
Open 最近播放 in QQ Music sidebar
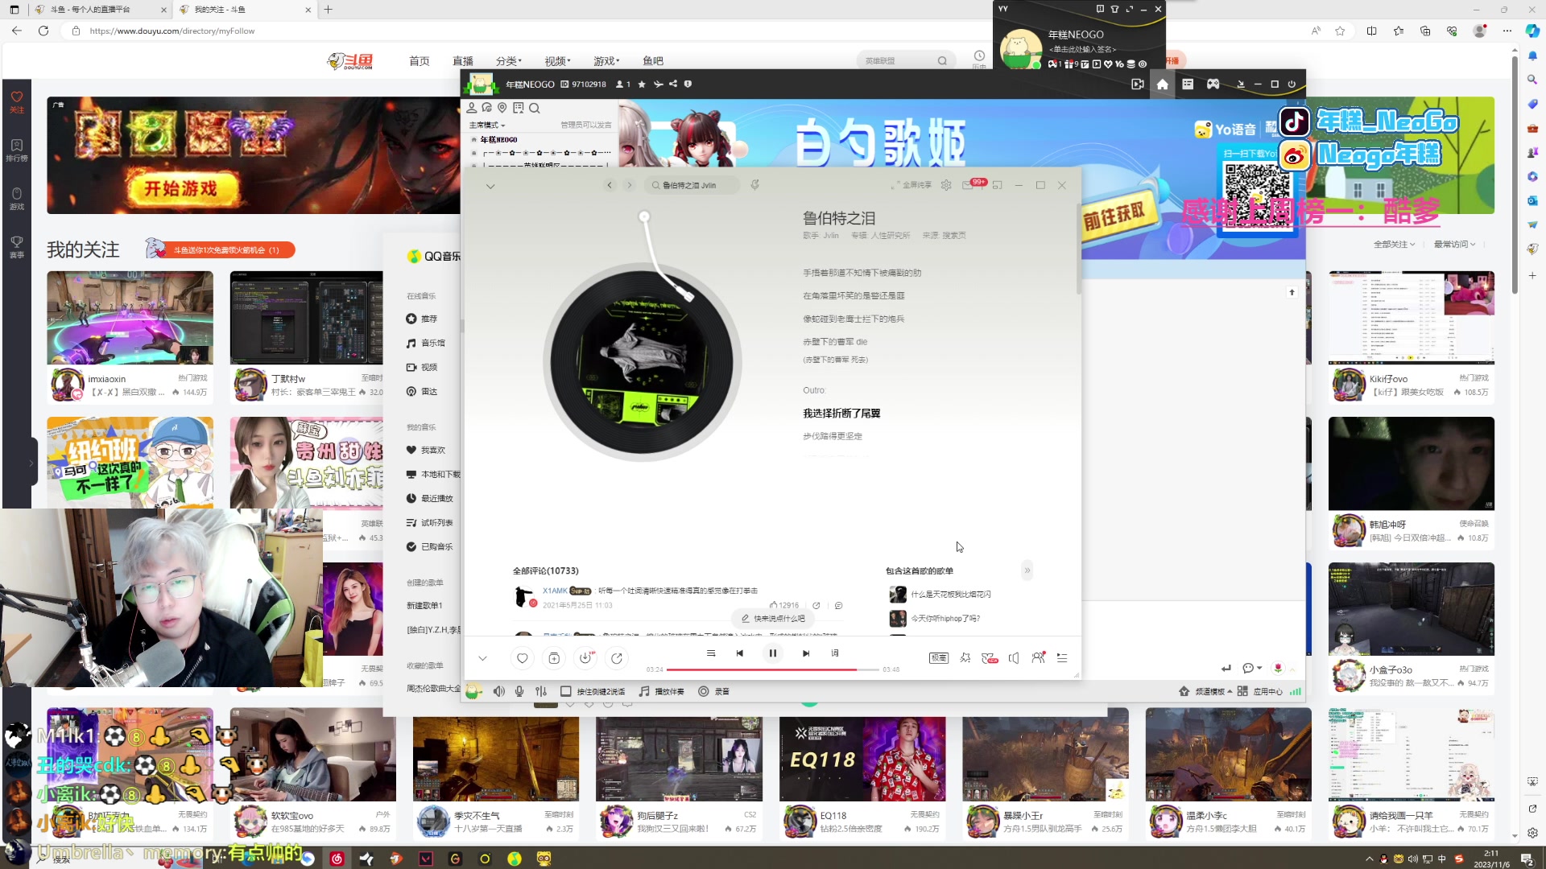(430, 498)
